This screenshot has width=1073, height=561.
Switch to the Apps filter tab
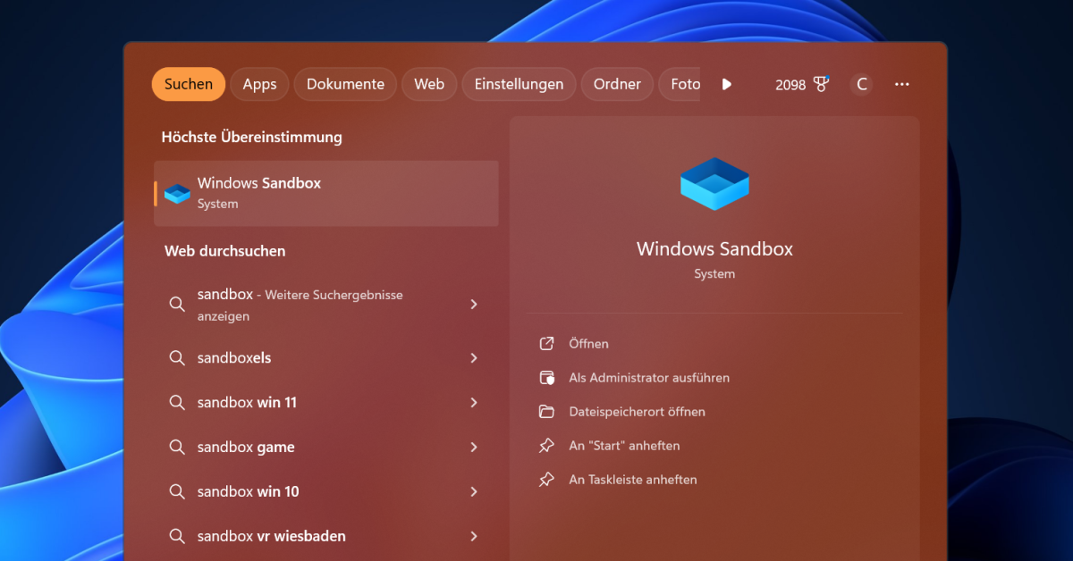coord(259,84)
